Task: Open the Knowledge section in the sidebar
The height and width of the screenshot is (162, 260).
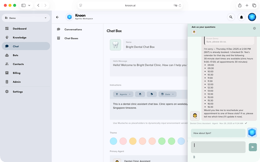Action: coord(19,37)
